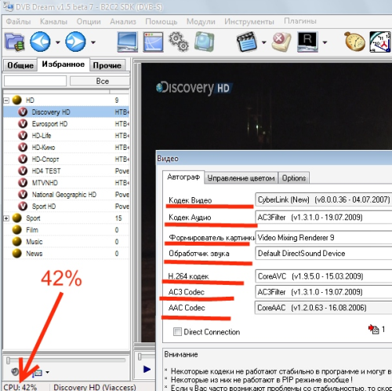Image resolution: width=392 pixels, height=391 pixels.
Task: Open dropdown arrow next to R monitor icon
Action: point(325,42)
